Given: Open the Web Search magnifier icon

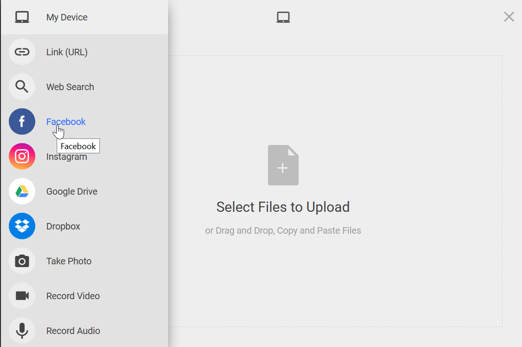Looking at the screenshot, I should (22, 86).
